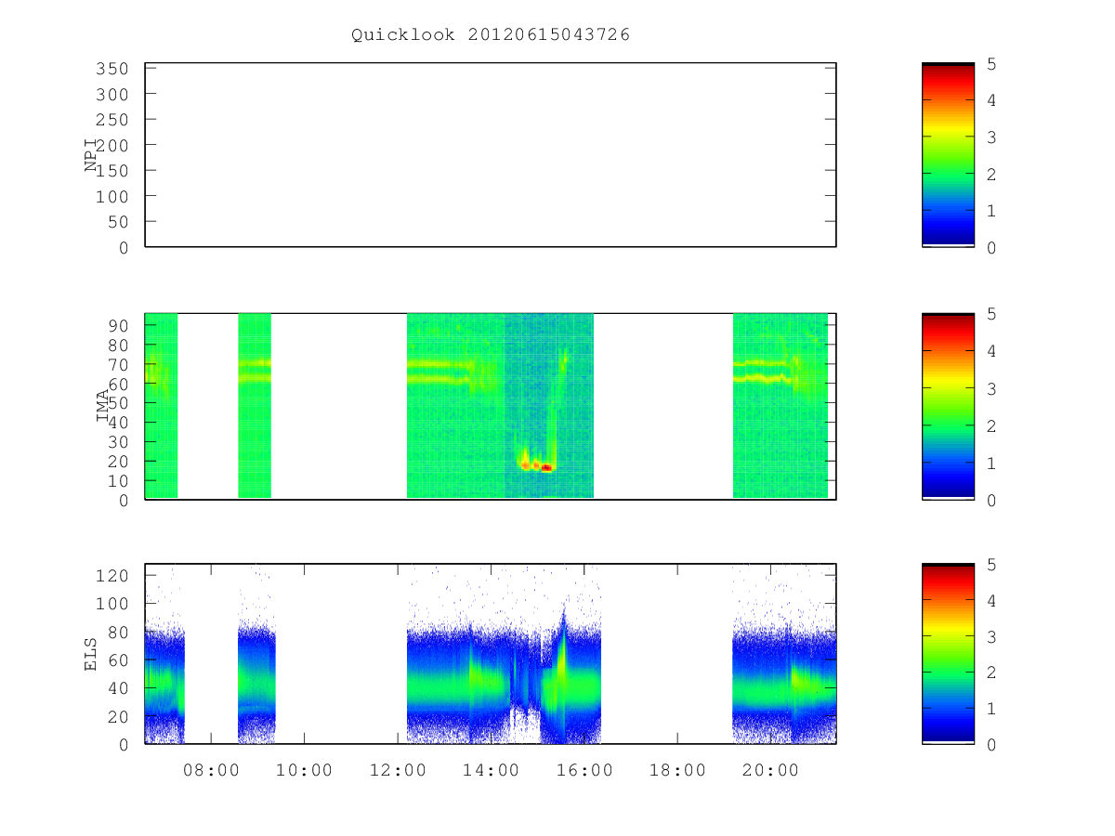Click the '10:00' time axis label
The image size is (1115, 836).
[x=304, y=770]
